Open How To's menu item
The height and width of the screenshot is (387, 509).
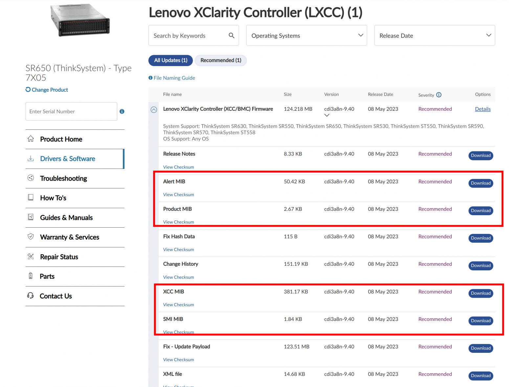coord(75,198)
